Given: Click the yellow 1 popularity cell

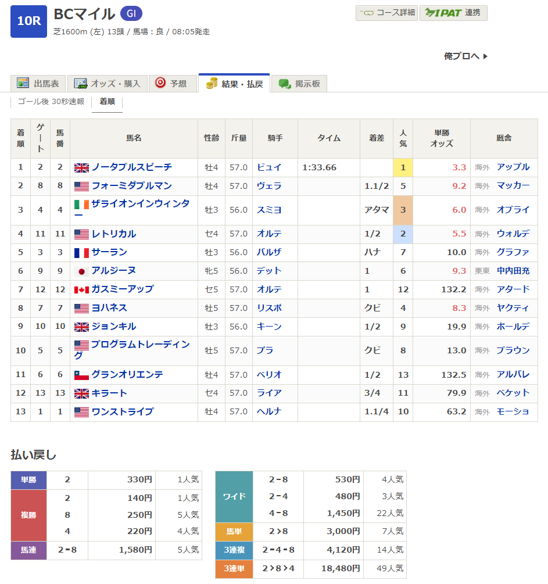Looking at the screenshot, I should point(403,167).
